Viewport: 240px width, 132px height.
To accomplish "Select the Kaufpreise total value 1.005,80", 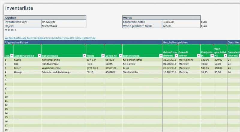I will point(182,22).
